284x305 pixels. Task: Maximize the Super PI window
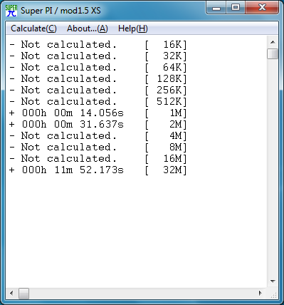[x=236, y=8]
